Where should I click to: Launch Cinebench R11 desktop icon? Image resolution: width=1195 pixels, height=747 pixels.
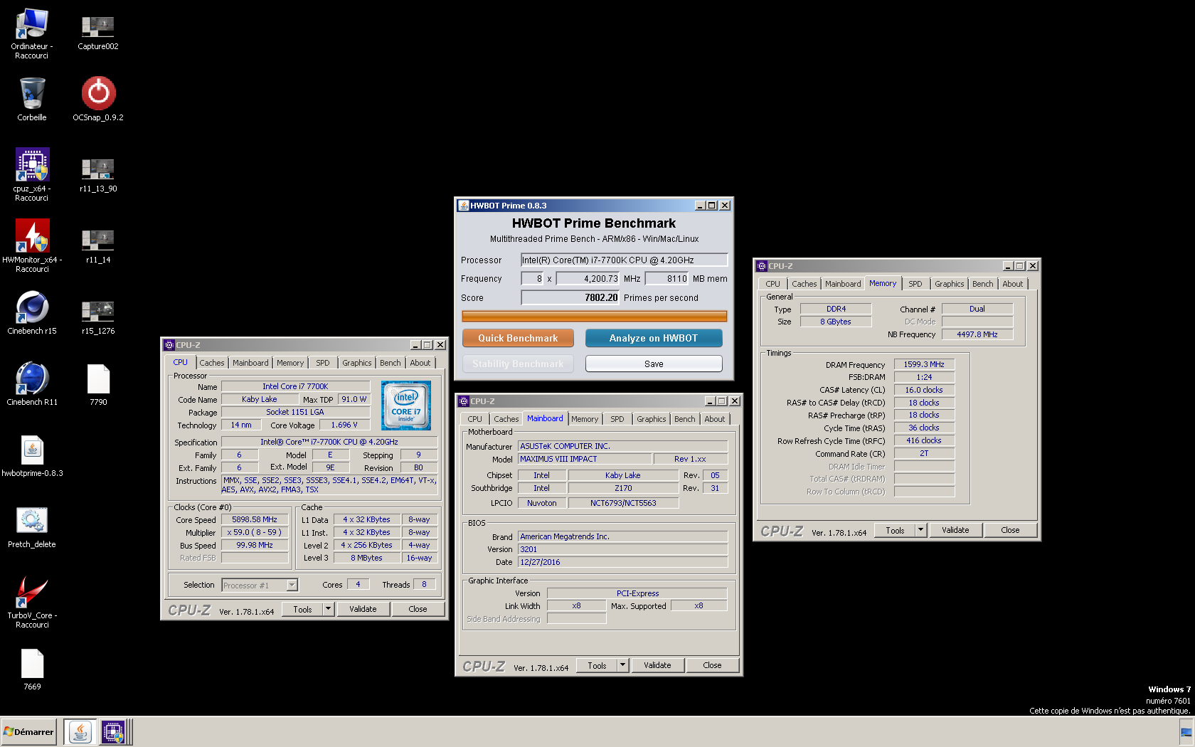pyautogui.click(x=32, y=384)
